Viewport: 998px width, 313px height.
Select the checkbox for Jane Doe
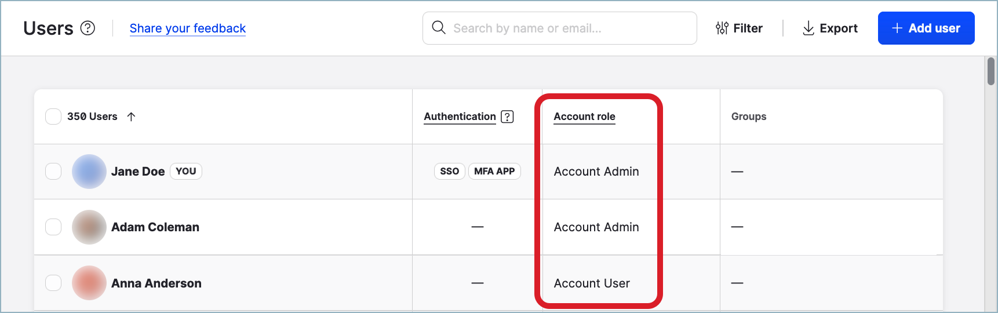53,172
